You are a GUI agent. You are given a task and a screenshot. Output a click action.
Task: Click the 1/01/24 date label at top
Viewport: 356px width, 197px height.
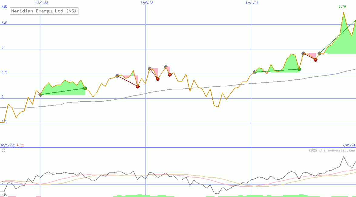(251, 3)
